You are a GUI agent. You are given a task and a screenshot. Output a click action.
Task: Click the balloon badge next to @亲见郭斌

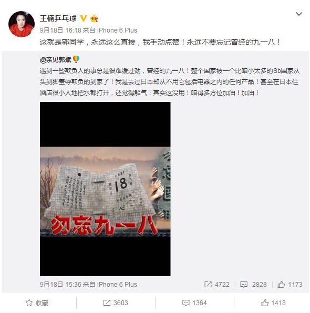(76, 59)
